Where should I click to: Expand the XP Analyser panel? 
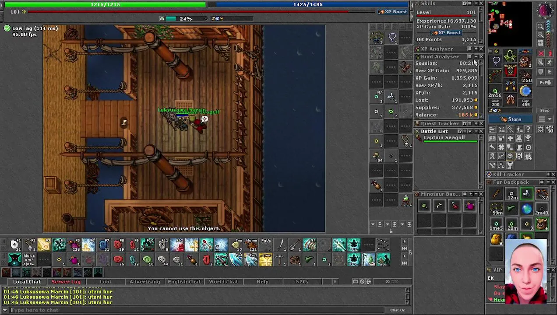click(x=476, y=49)
